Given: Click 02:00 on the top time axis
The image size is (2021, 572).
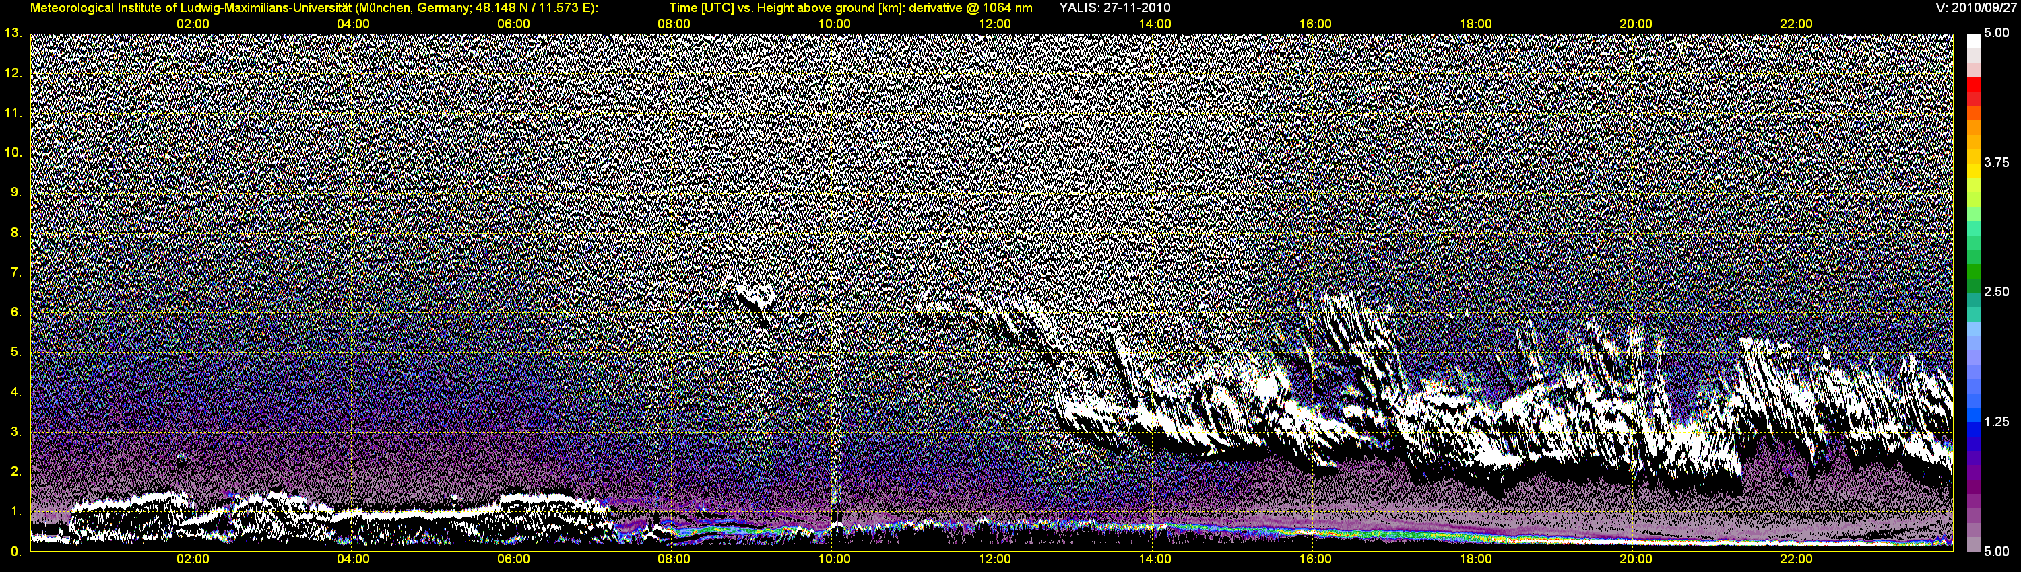Looking at the screenshot, I should point(192,24).
